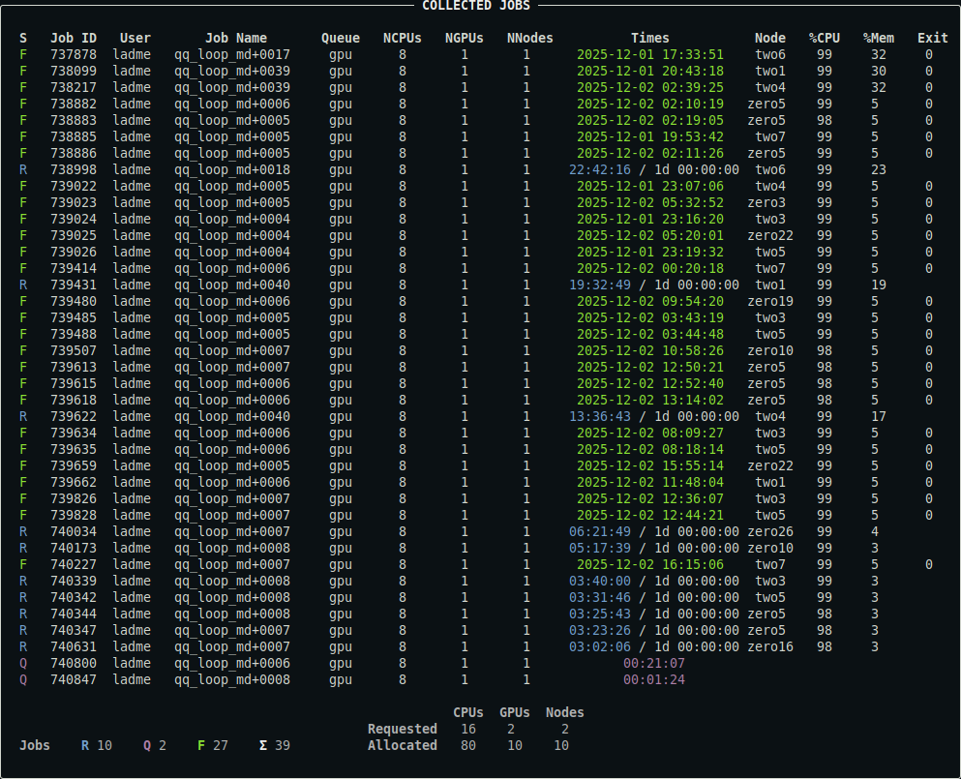Sort by the Exit column header
This screenshot has width=961, height=779.
click(932, 38)
